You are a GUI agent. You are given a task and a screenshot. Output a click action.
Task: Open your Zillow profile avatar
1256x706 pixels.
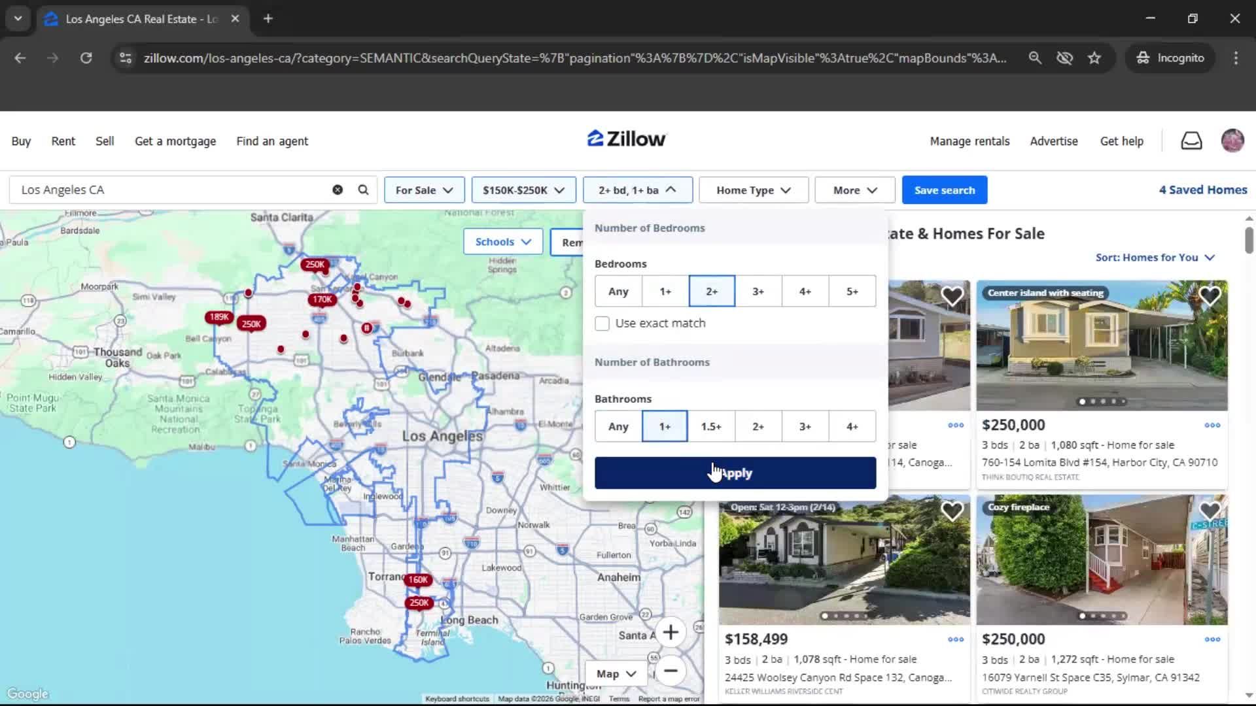(x=1232, y=141)
